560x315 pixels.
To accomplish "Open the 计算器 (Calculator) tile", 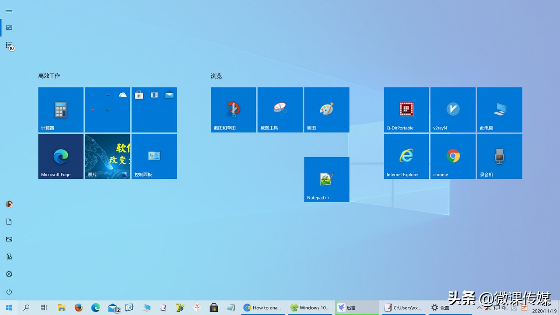I will click(60, 109).
